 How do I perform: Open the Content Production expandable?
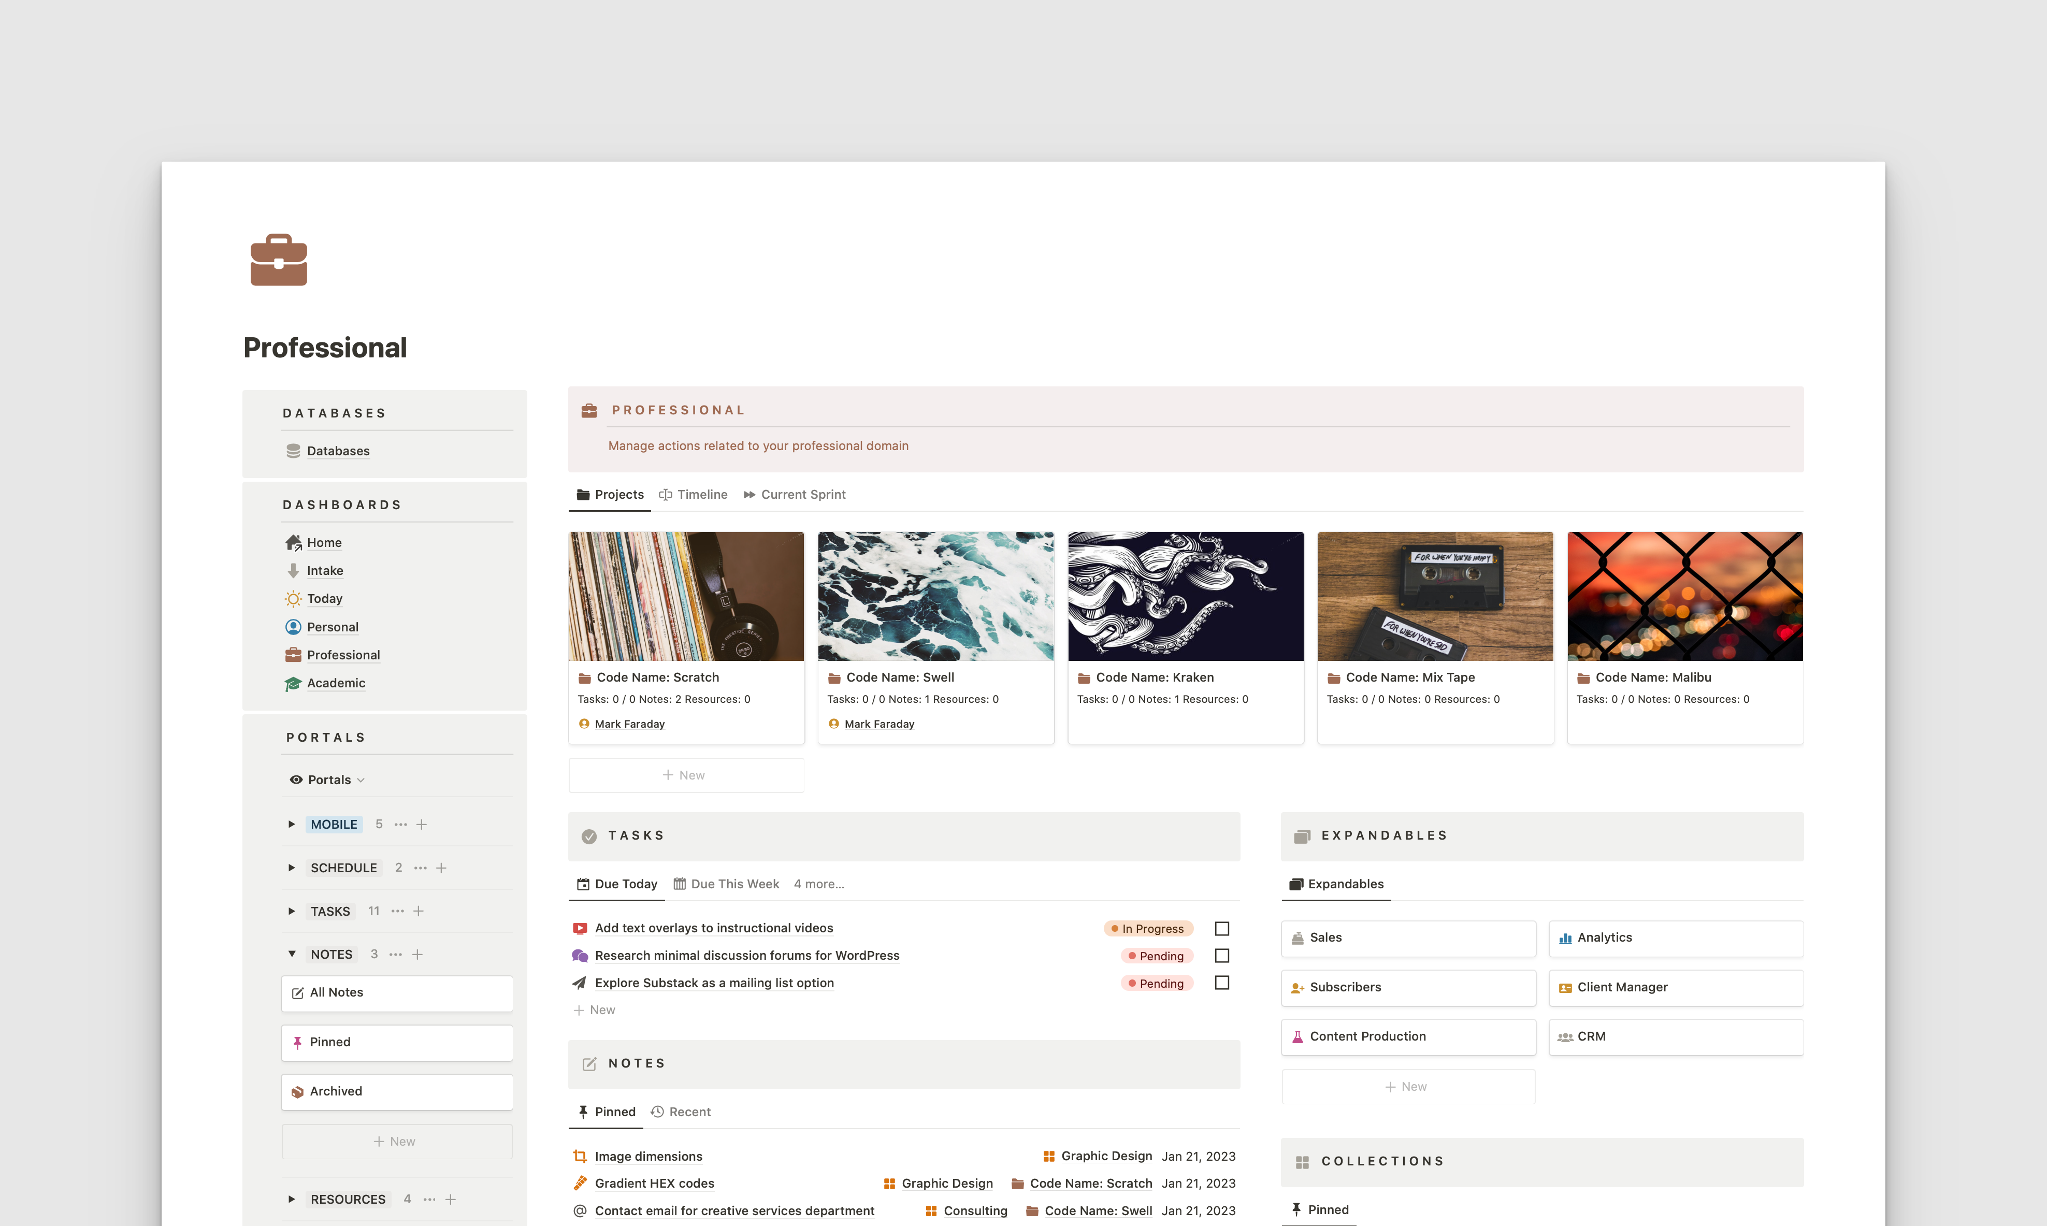click(1367, 1037)
